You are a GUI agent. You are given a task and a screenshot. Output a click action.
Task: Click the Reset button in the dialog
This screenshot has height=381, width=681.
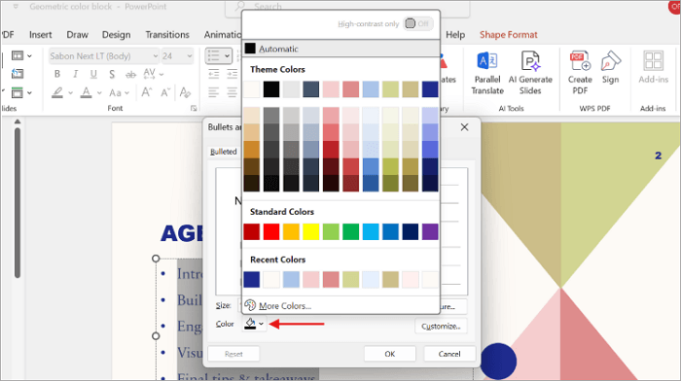[233, 354]
